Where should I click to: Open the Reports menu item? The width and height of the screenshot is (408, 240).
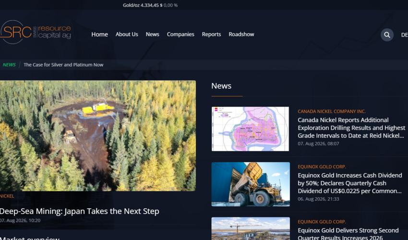point(211,35)
